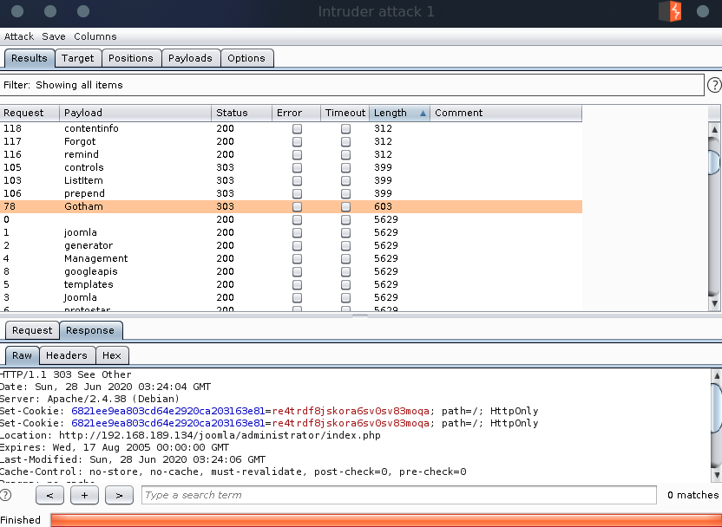722x527 pixels.
Task: Toggle Timeout checkbox for Gotham row
Action: [345, 206]
